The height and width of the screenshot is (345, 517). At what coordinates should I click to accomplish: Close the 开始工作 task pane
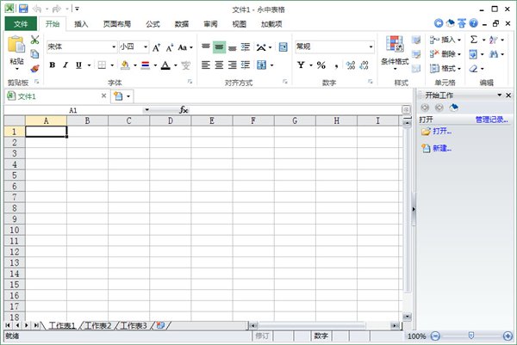[508, 95]
